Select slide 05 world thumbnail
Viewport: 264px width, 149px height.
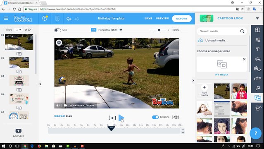[19, 115]
